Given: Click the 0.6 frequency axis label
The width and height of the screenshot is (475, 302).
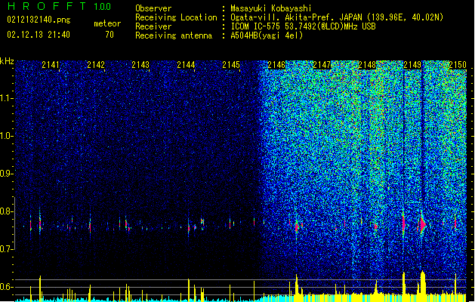Looking at the screenshot, I should coord(6,287).
